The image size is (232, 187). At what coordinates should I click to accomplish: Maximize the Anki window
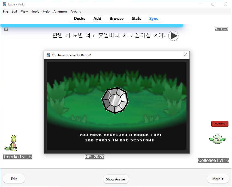(213, 4)
